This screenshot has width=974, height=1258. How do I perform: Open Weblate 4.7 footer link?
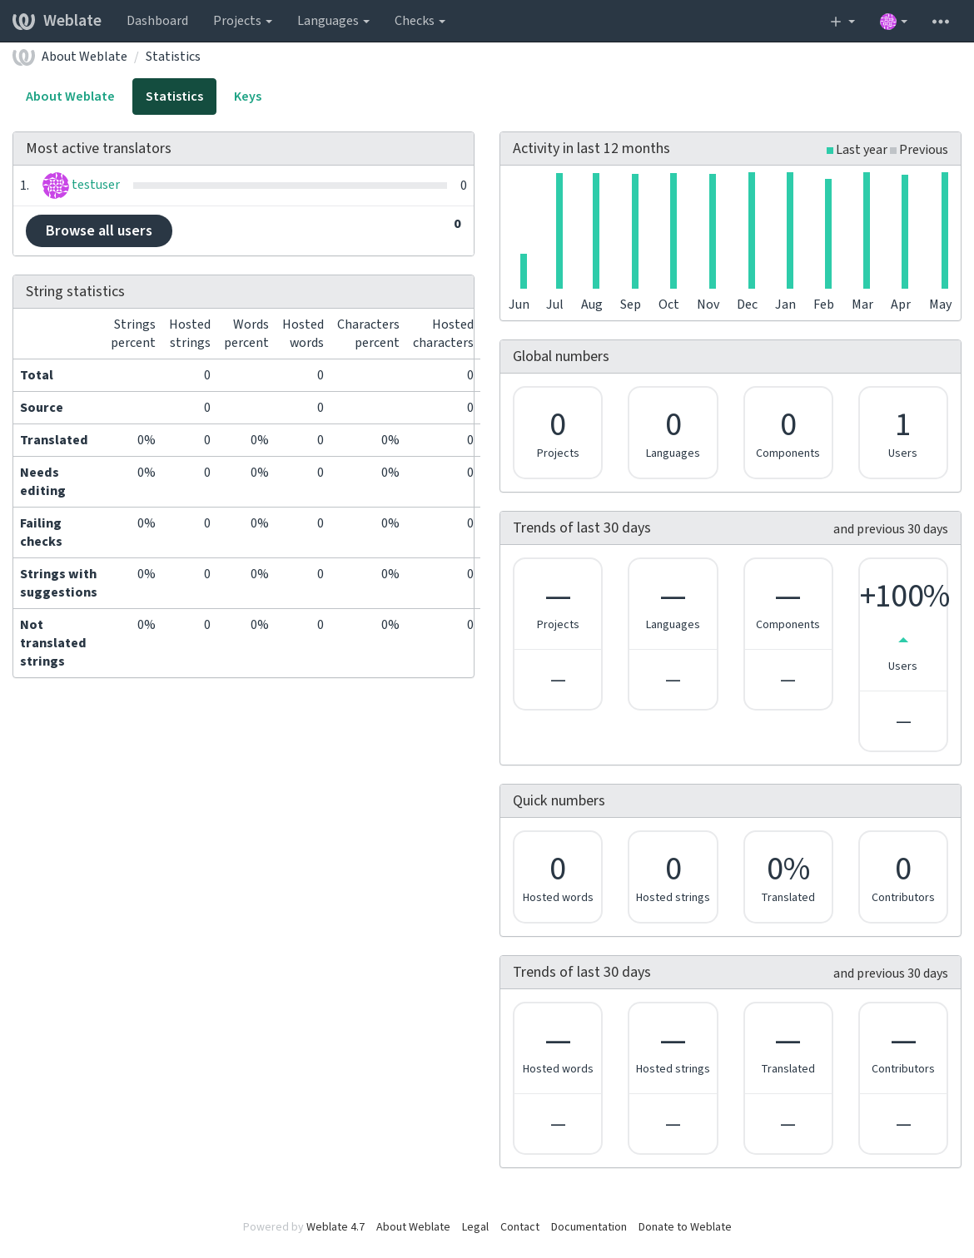tap(335, 1226)
